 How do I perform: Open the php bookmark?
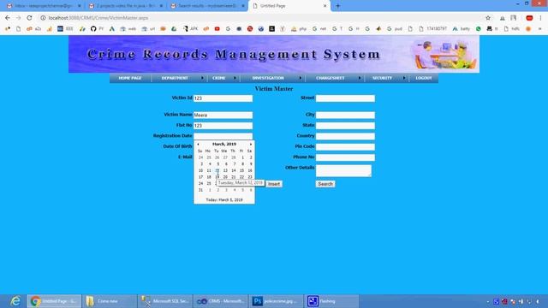299,28
